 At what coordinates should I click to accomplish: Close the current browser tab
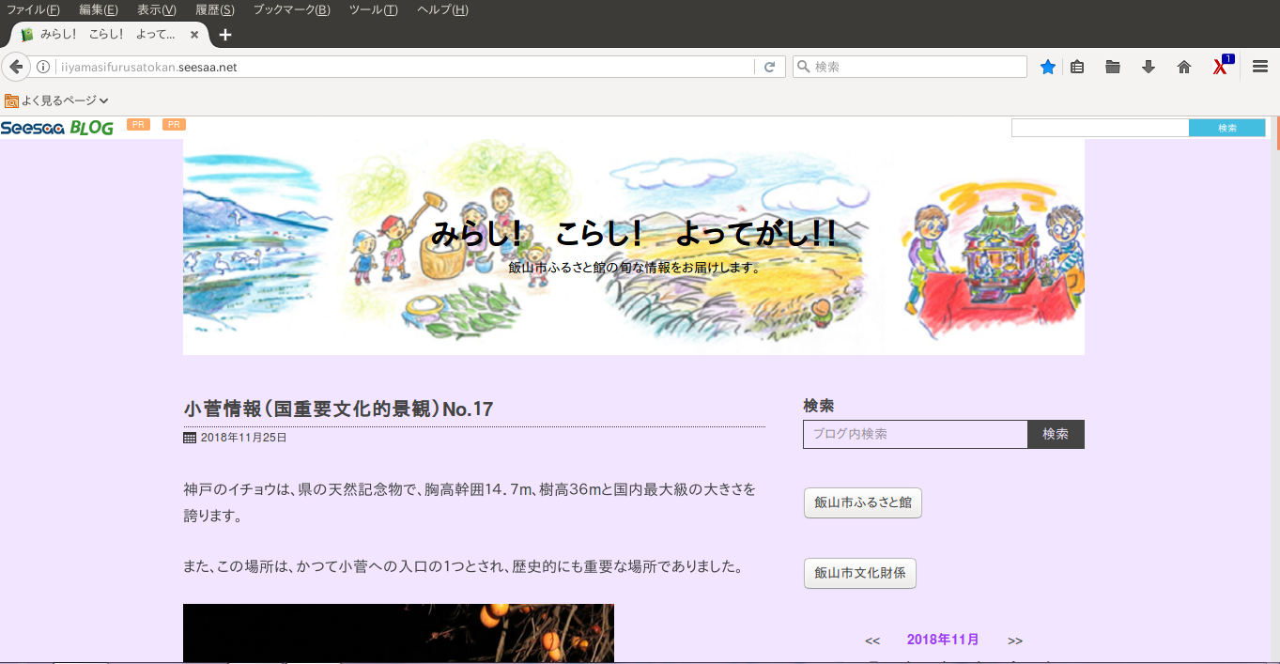(194, 35)
